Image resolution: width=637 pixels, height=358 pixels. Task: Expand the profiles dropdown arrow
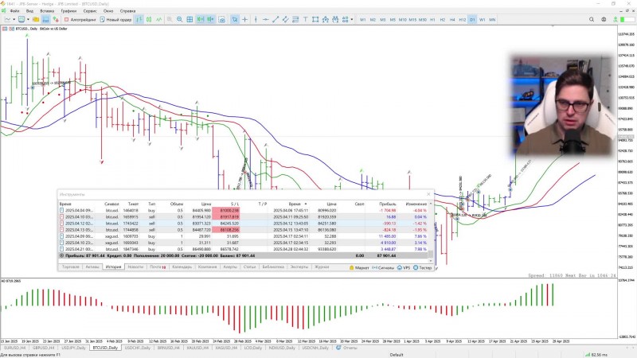[28, 19]
